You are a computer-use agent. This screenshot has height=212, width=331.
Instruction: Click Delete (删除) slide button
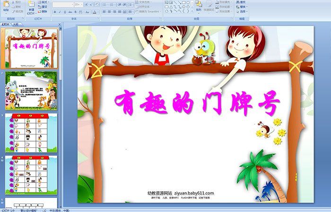point(43,11)
